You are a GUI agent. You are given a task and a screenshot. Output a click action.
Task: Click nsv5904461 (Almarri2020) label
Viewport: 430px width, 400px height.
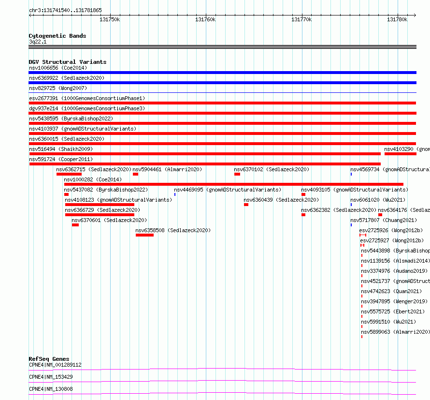(x=167, y=169)
